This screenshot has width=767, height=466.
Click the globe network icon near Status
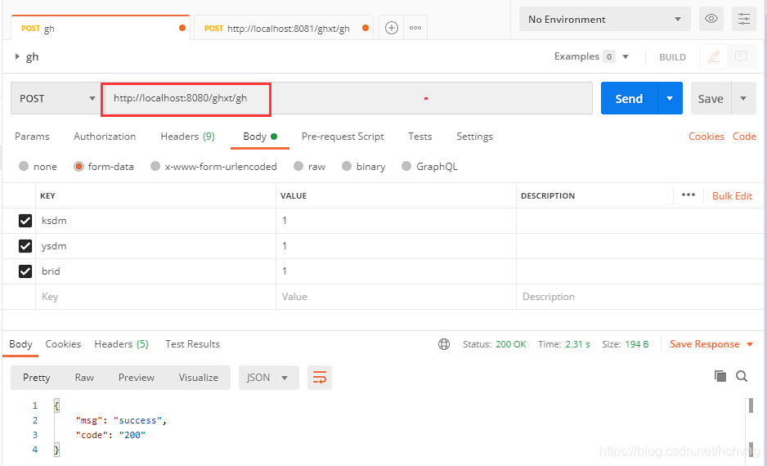[444, 344]
